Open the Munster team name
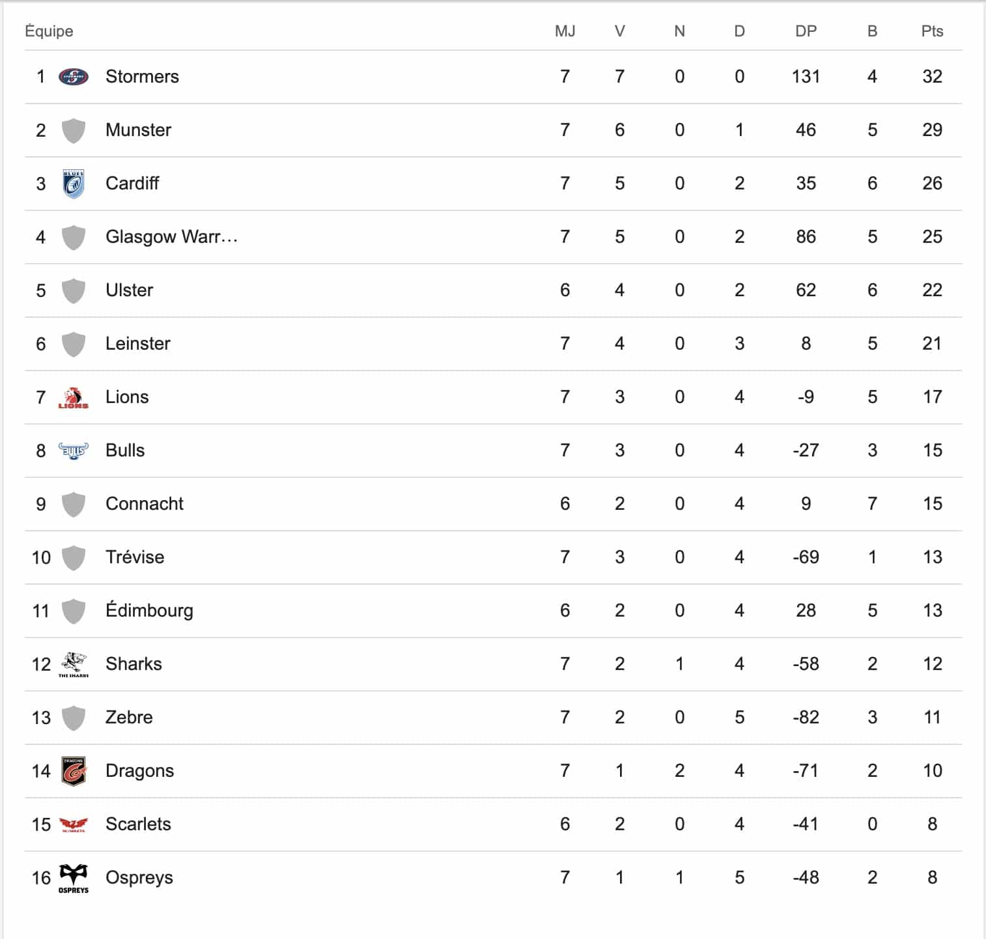This screenshot has height=939, width=986. (138, 130)
